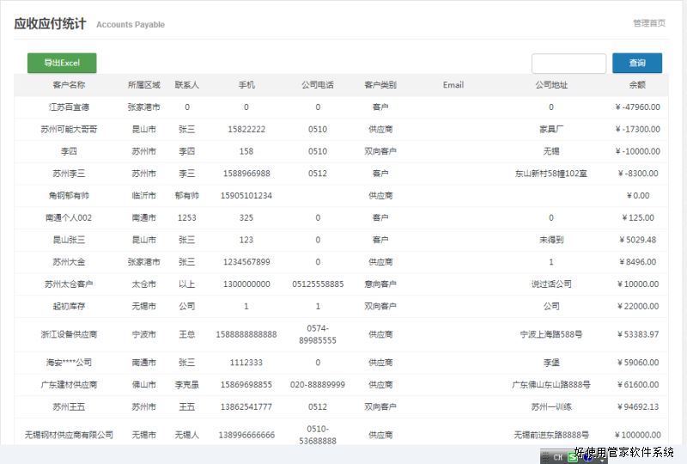
Task: Click the Email column header
Action: 453,85
